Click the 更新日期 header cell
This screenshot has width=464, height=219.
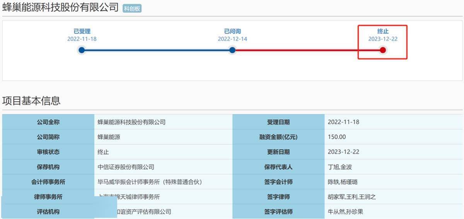point(278,152)
